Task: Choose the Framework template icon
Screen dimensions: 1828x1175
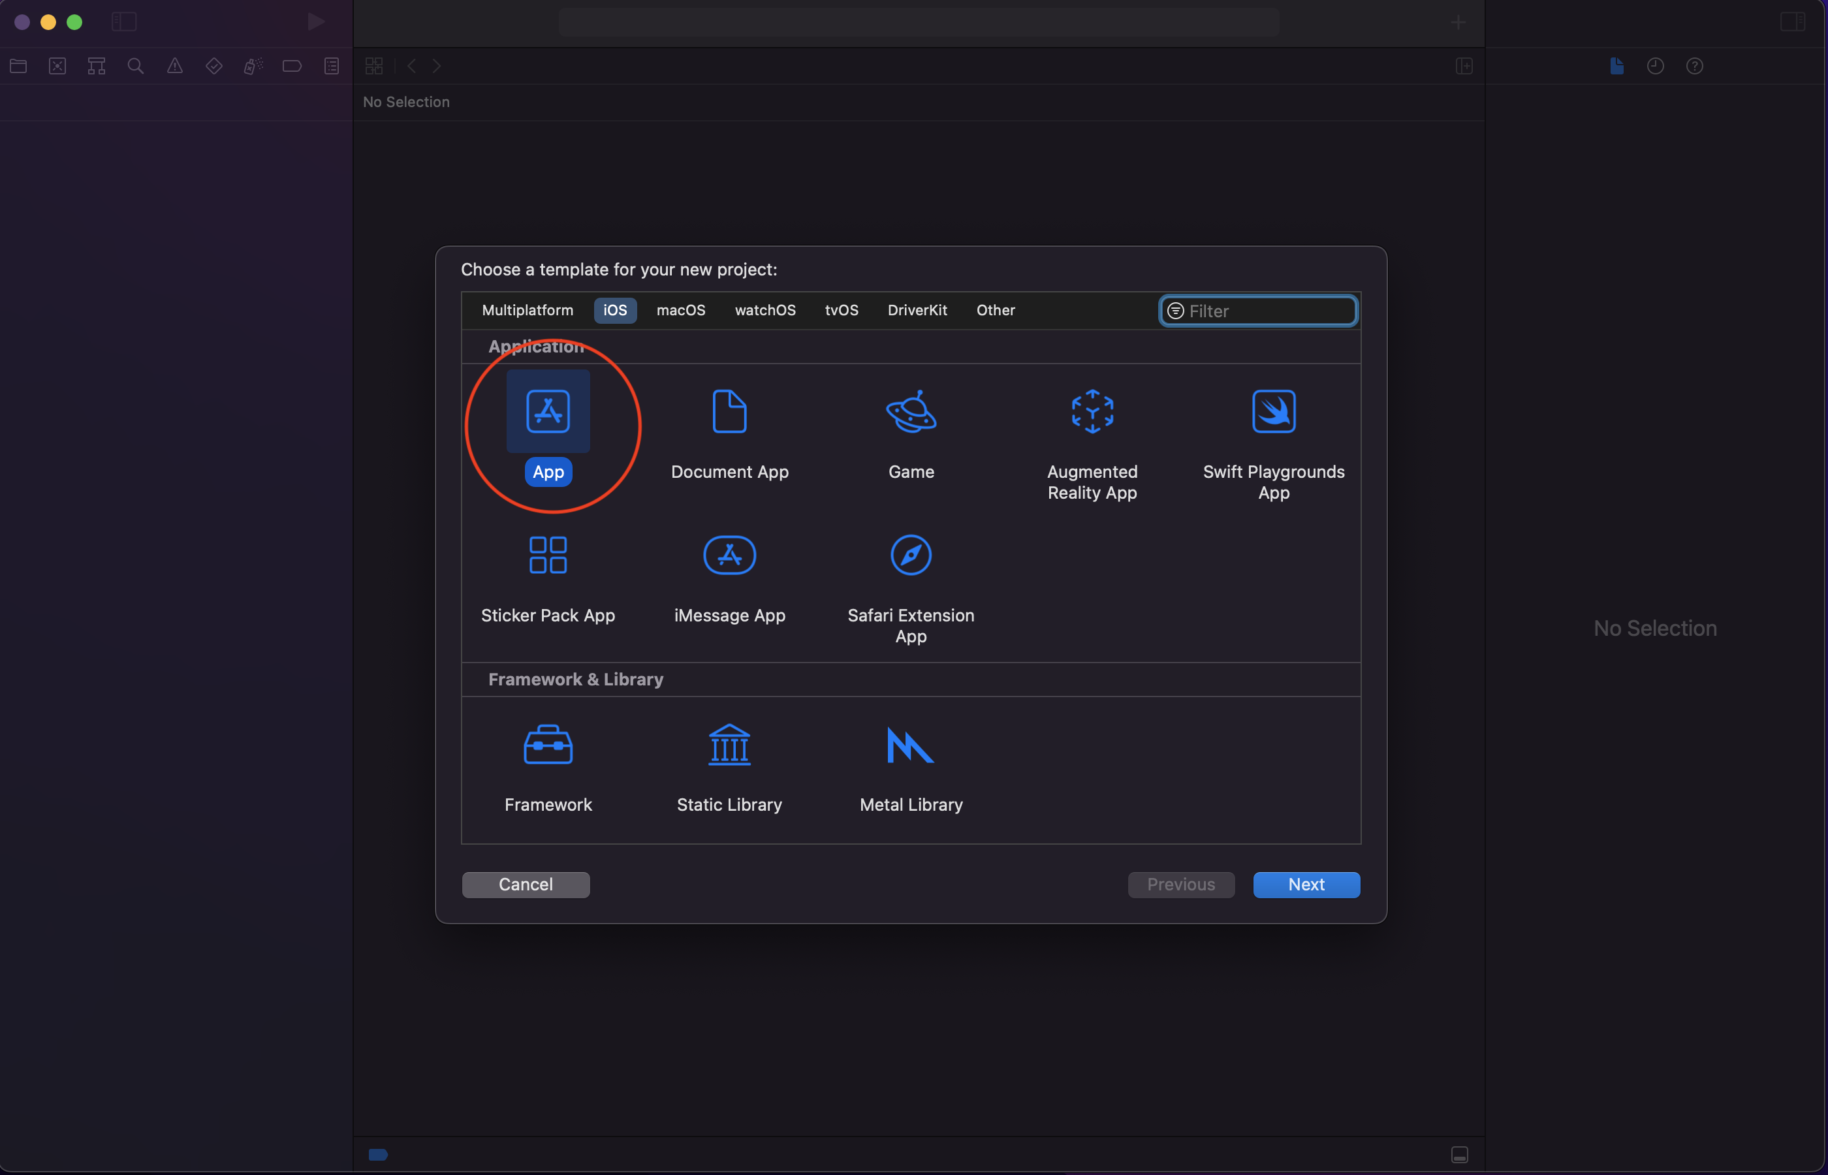Action: coord(548,745)
